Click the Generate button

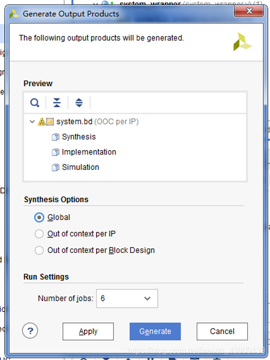(x=155, y=331)
